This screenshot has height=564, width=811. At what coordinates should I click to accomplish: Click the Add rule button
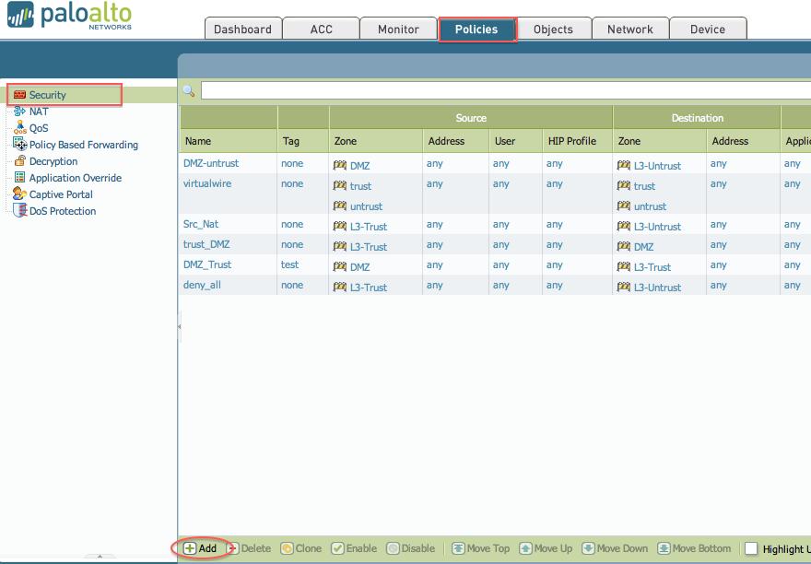pyautogui.click(x=201, y=548)
